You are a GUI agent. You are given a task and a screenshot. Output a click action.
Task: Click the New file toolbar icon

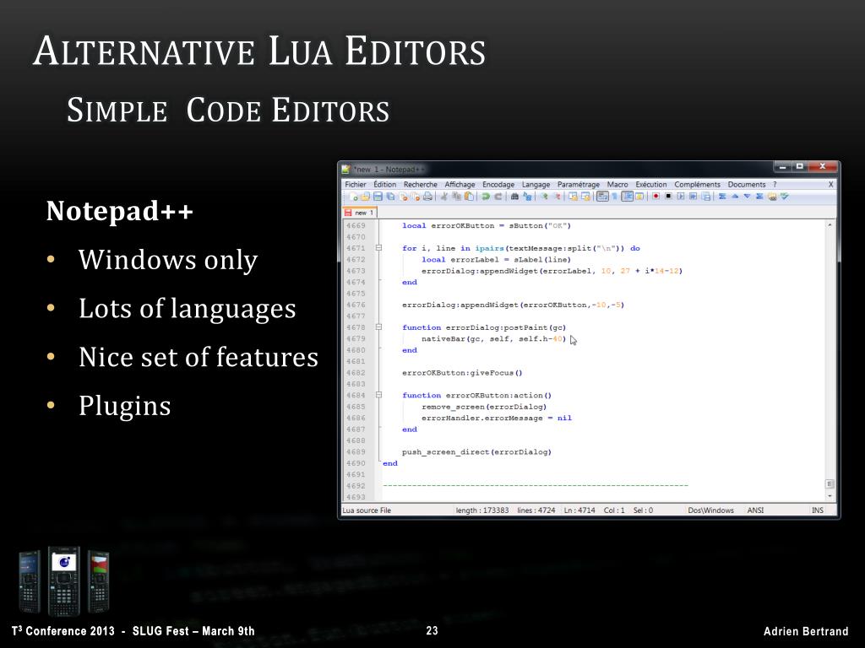tap(354, 196)
